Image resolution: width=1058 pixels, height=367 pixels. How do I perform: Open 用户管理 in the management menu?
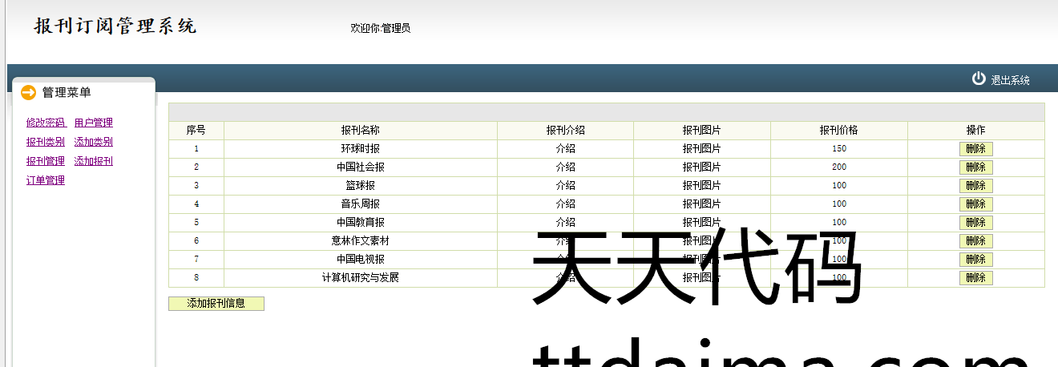(x=93, y=123)
